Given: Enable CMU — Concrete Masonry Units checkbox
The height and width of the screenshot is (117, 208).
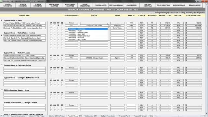Looking at the screenshot, I should (2, 90).
